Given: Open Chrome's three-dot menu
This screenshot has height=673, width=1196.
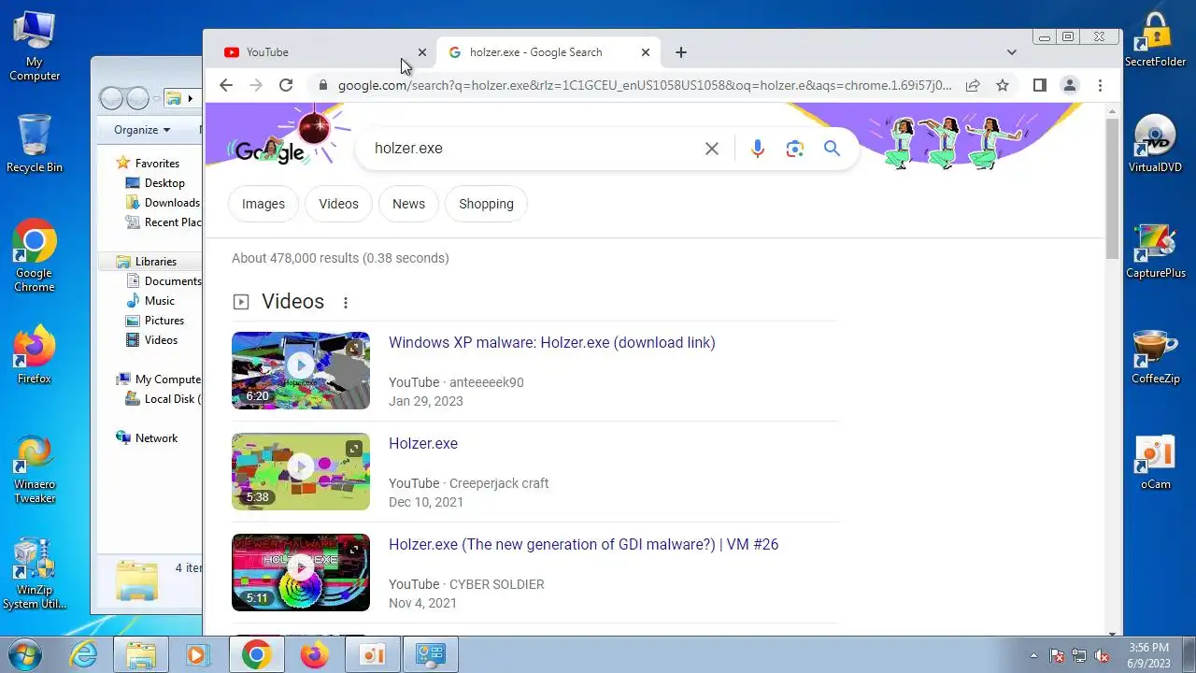Looking at the screenshot, I should pos(1100,85).
